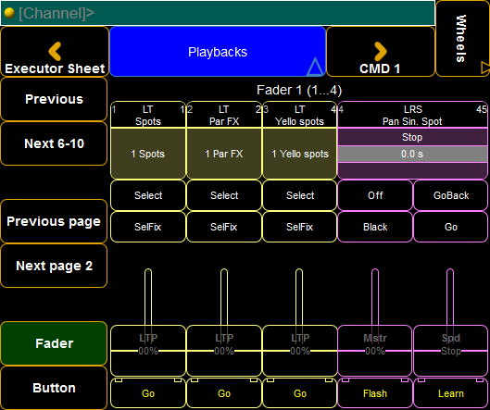Toggle the Button mode button
Screen dimensions: 490x410
pyautogui.click(x=54, y=388)
